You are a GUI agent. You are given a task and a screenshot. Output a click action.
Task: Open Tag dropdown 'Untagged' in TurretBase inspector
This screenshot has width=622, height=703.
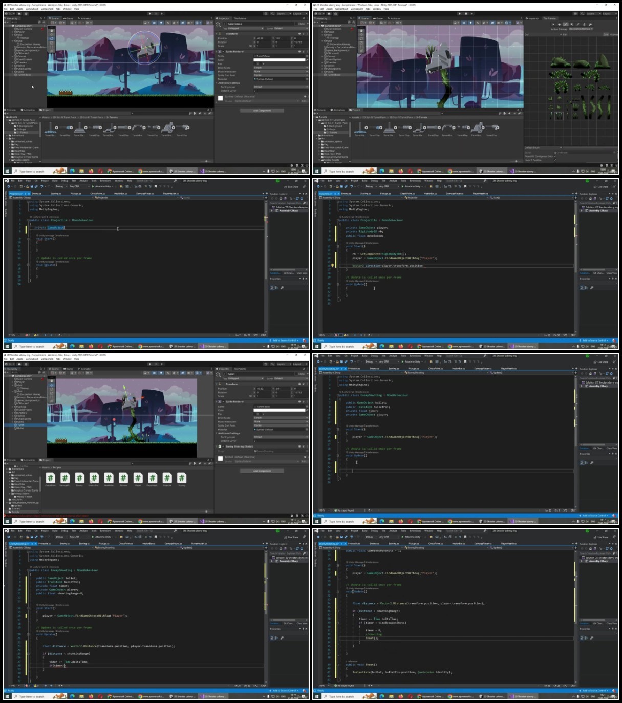[x=246, y=28]
